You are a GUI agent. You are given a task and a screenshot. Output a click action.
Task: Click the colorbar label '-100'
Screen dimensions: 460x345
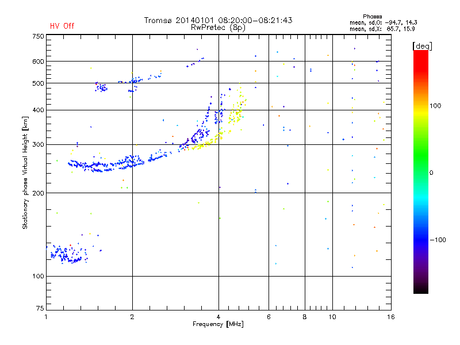tap(438, 240)
